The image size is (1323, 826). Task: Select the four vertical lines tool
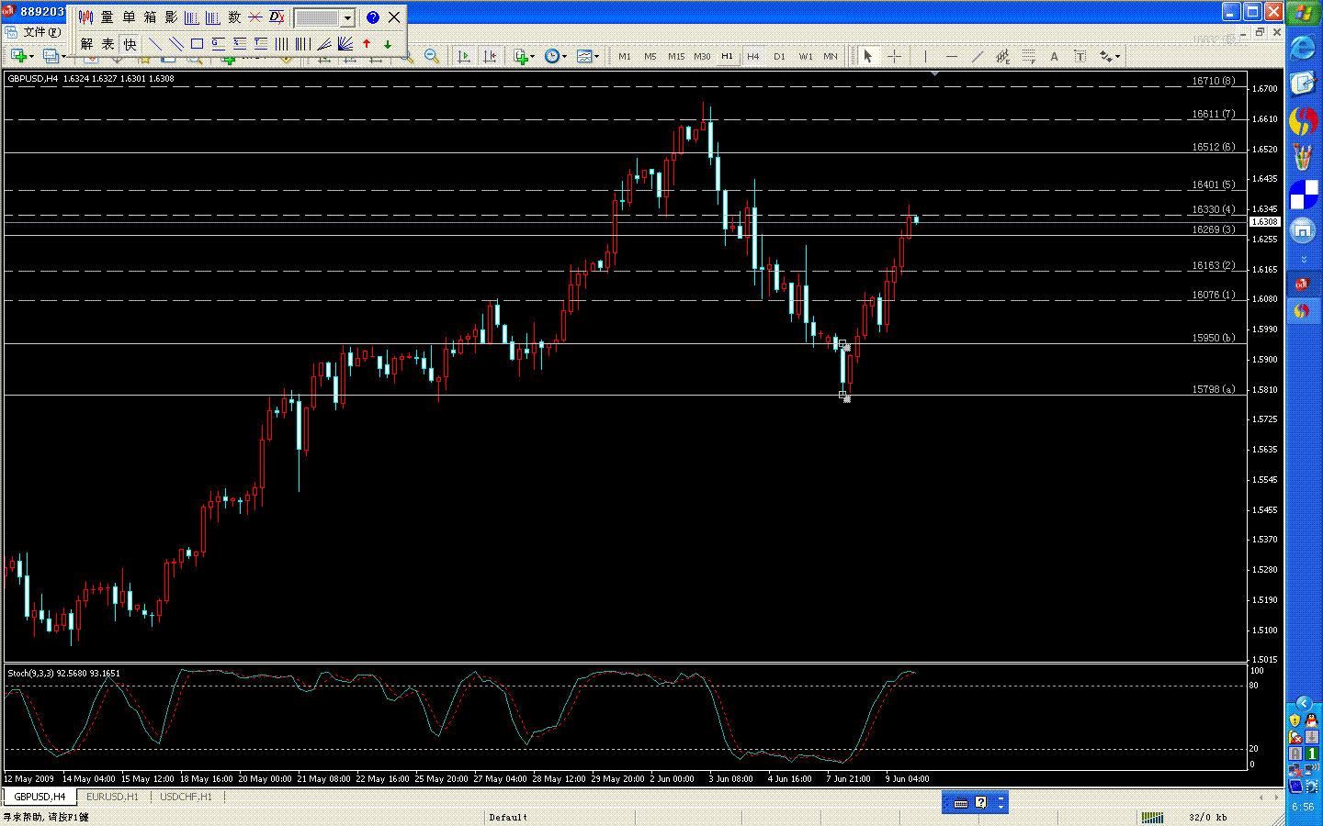[x=281, y=43]
